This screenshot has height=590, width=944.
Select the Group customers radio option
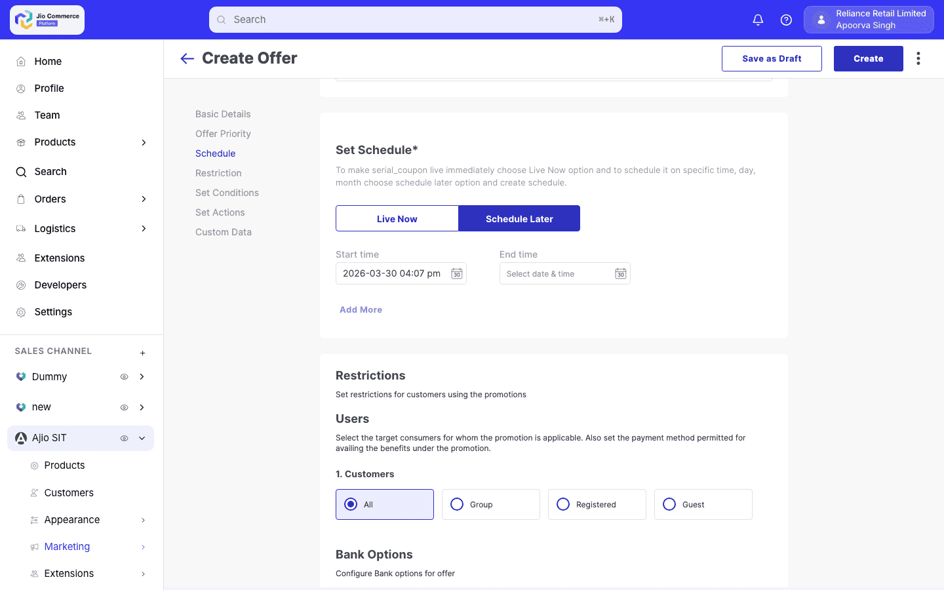(457, 504)
